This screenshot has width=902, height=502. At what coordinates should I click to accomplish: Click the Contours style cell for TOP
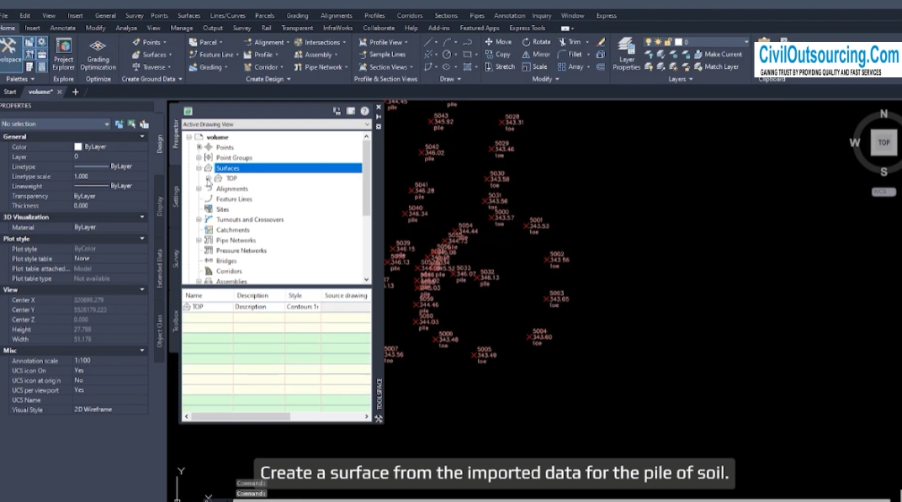click(303, 307)
